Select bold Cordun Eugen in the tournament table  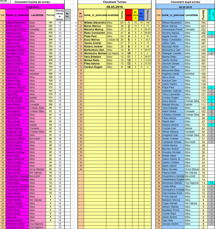(95, 67)
